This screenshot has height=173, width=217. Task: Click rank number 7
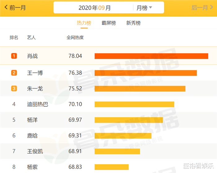pos(14,151)
